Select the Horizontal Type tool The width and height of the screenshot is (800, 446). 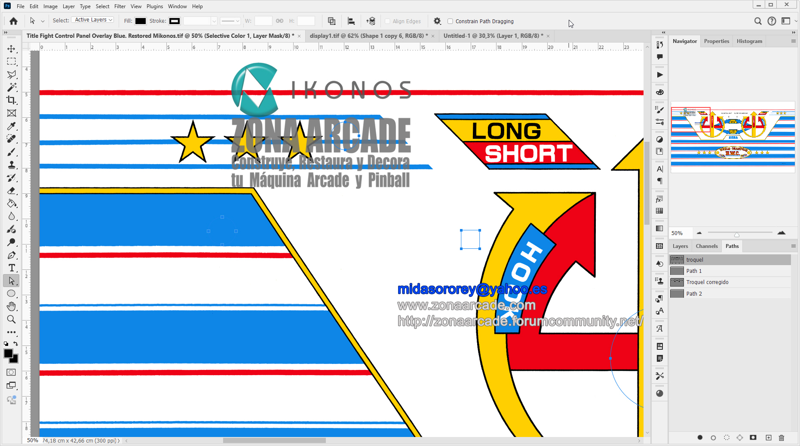[12, 268]
